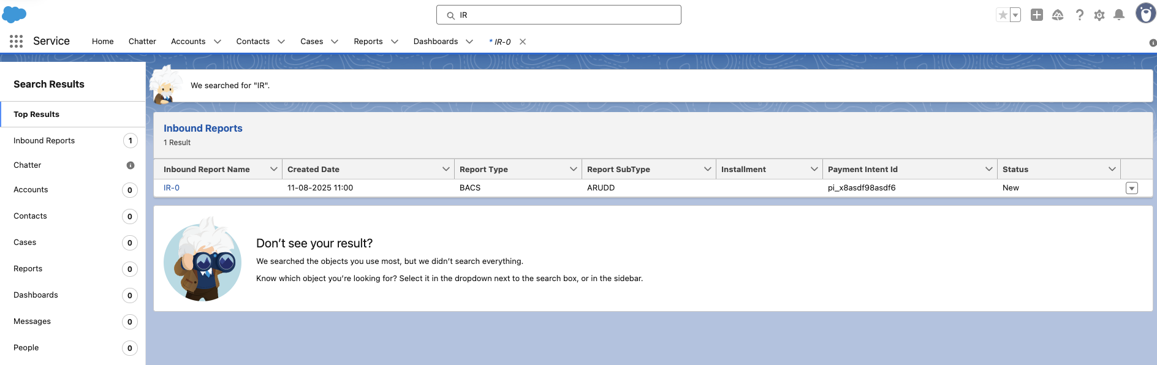Open Created Date column menu chevron
This screenshot has width=1157, height=365.
click(446, 169)
